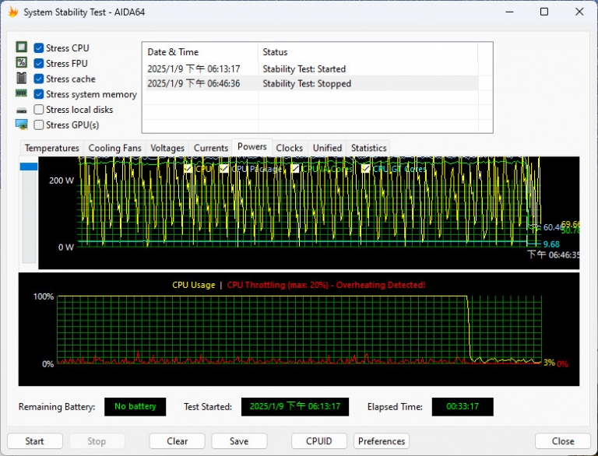Switch to the Temperatures tab

tap(52, 148)
